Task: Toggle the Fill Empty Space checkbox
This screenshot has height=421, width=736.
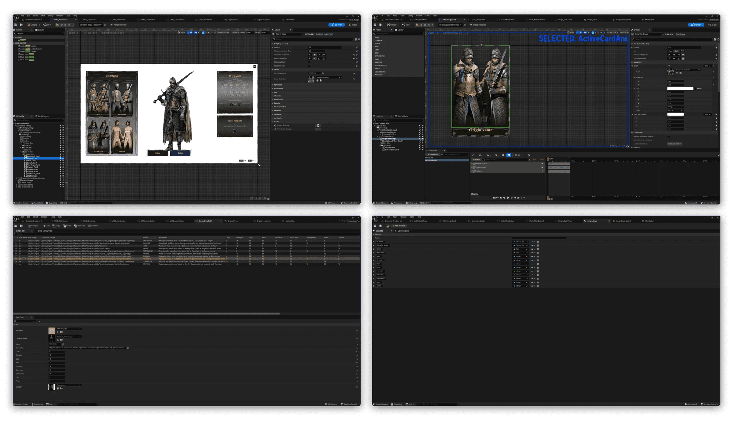Action: pos(309,62)
